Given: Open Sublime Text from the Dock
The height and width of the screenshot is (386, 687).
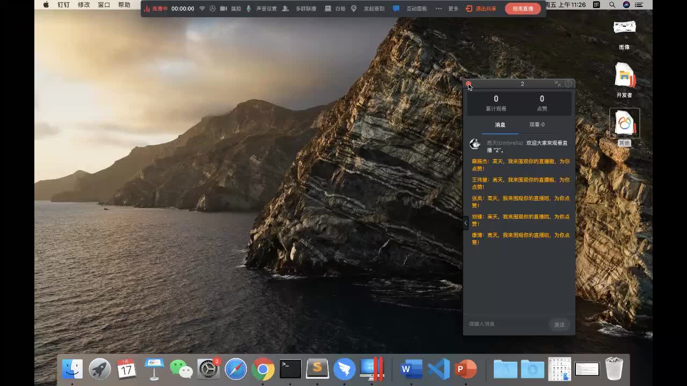Looking at the screenshot, I should click(317, 369).
